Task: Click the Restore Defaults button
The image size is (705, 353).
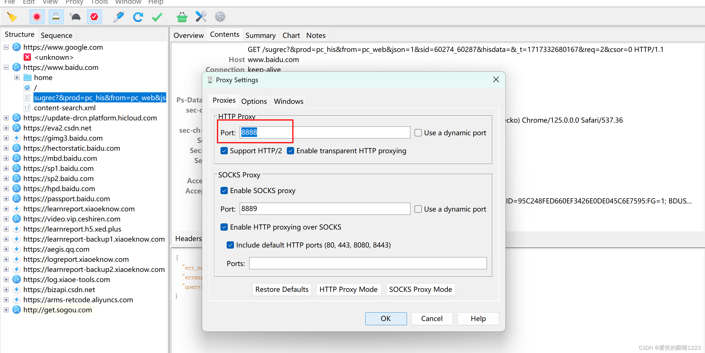Action: pyautogui.click(x=282, y=289)
